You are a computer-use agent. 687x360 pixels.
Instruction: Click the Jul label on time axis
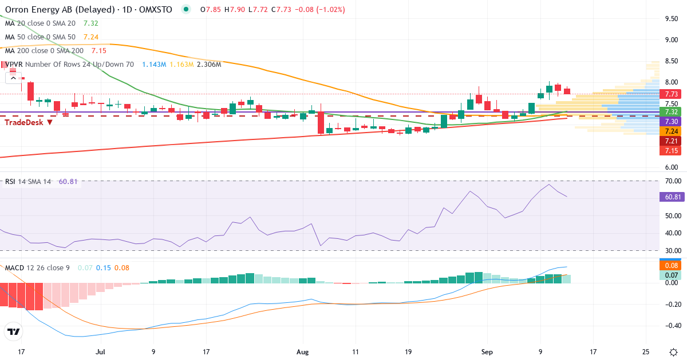click(x=101, y=351)
